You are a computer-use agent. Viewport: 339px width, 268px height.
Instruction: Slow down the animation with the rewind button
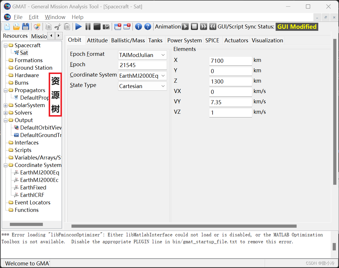(x=213, y=26)
